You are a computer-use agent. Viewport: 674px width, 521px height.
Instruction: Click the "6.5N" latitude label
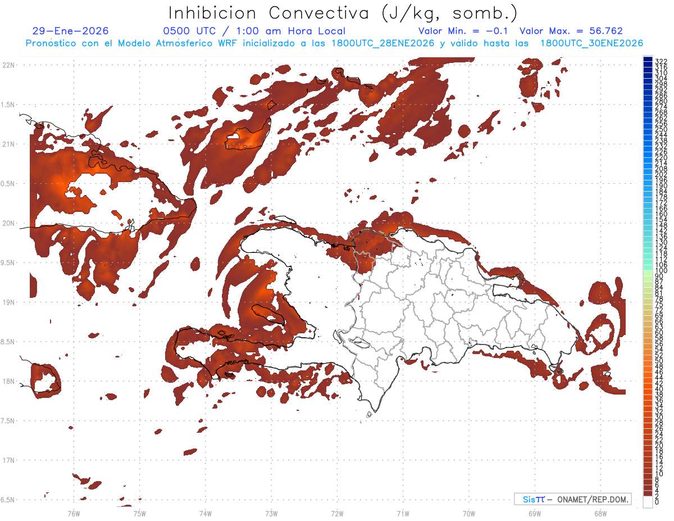coord(8,500)
